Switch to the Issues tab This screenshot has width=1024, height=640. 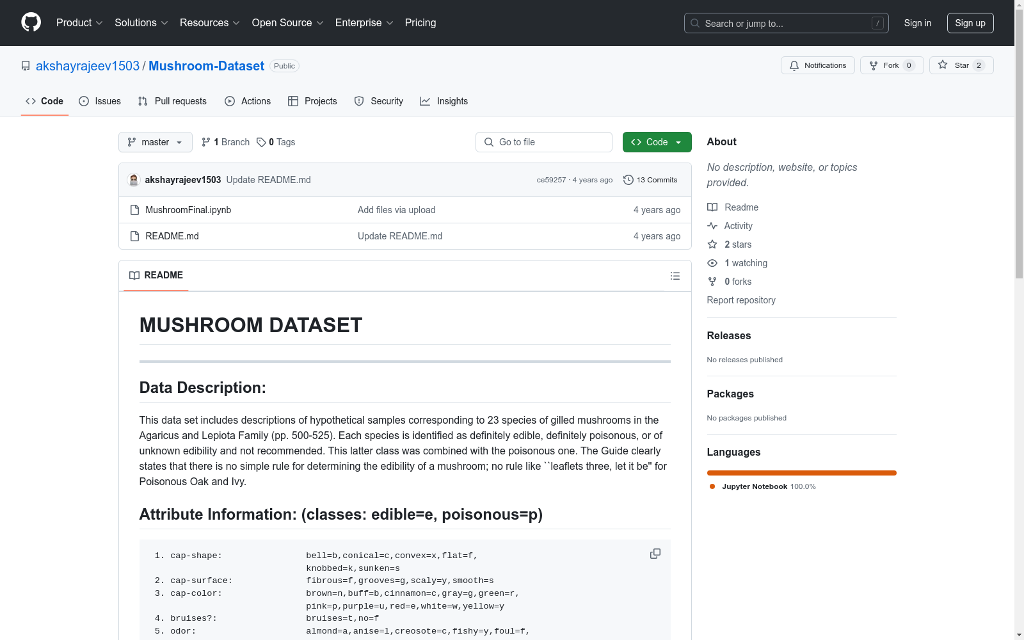[100, 101]
